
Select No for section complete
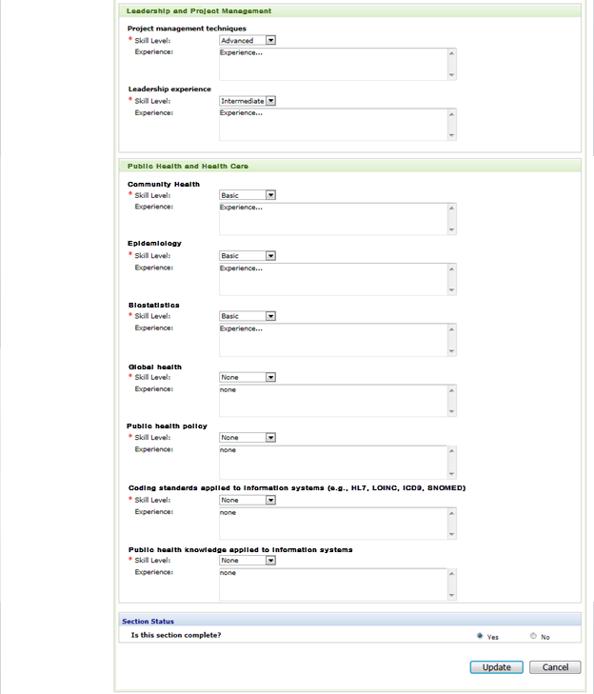533,636
